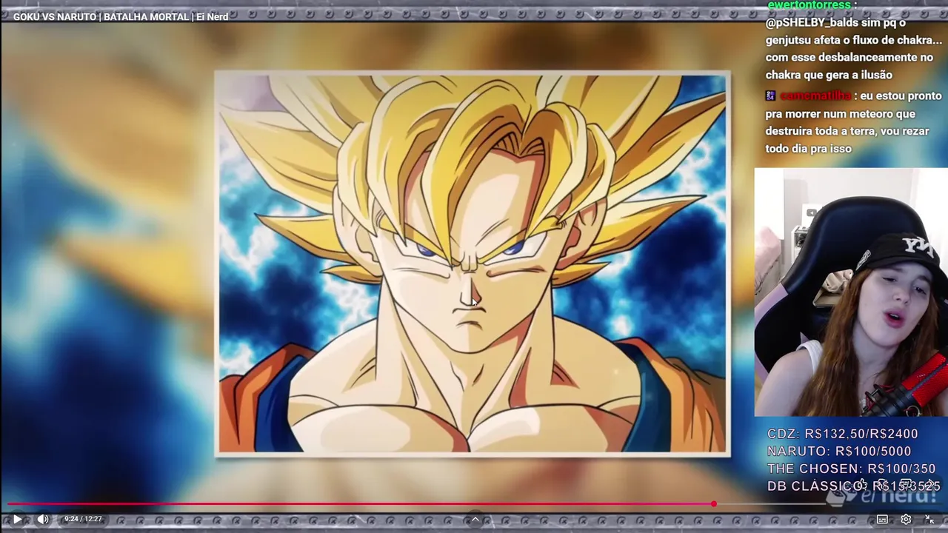Toggle subtitles/captions icon in player bar
The width and height of the screenshot is (948, 533).
click(x=882, y=519)
